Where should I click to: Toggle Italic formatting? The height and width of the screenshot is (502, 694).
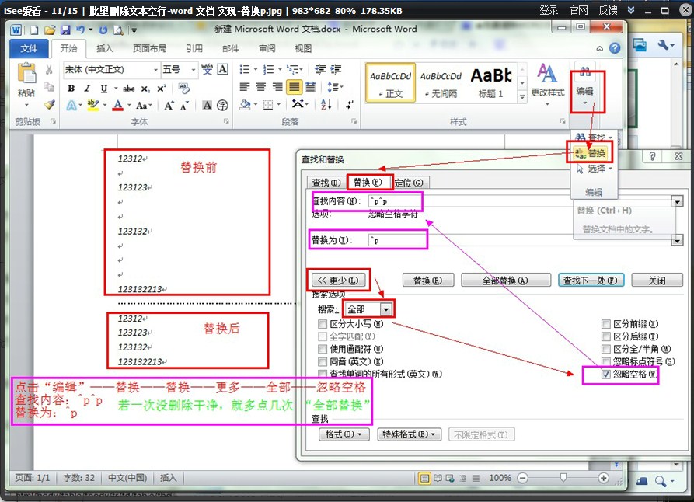pos(87,88)
